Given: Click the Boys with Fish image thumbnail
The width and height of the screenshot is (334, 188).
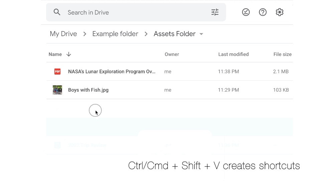Looking at the screenshot, I should pyautogui.click(x=57, y=90).
